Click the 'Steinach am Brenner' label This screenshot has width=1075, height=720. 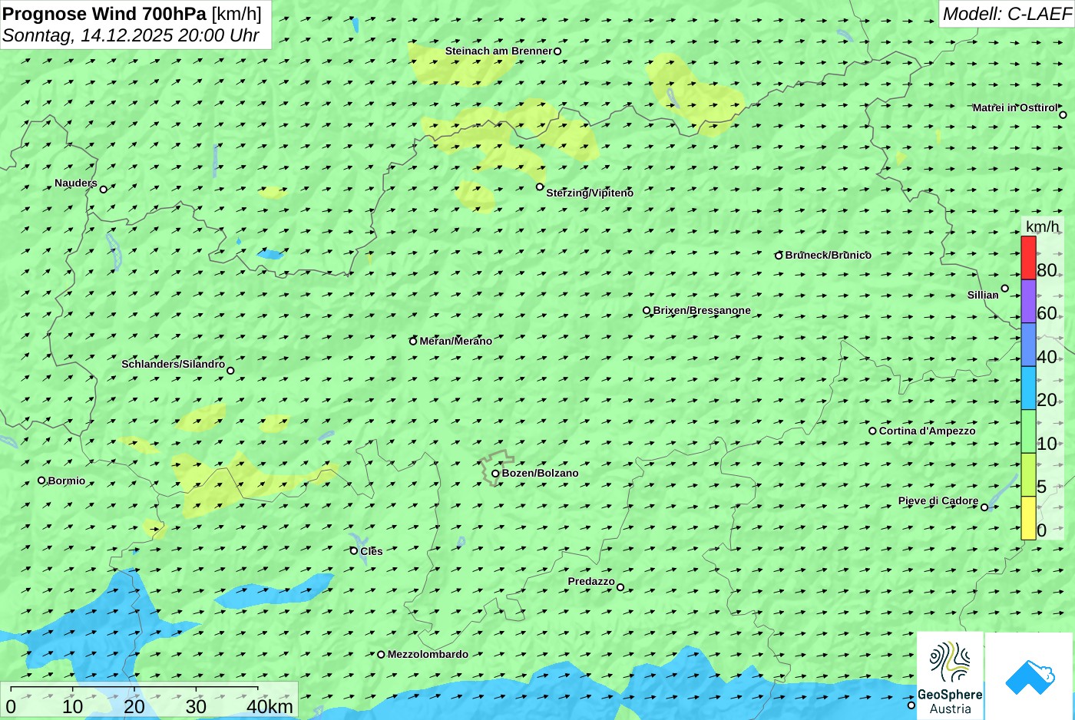pyautogui.click(x=498, y=51)
